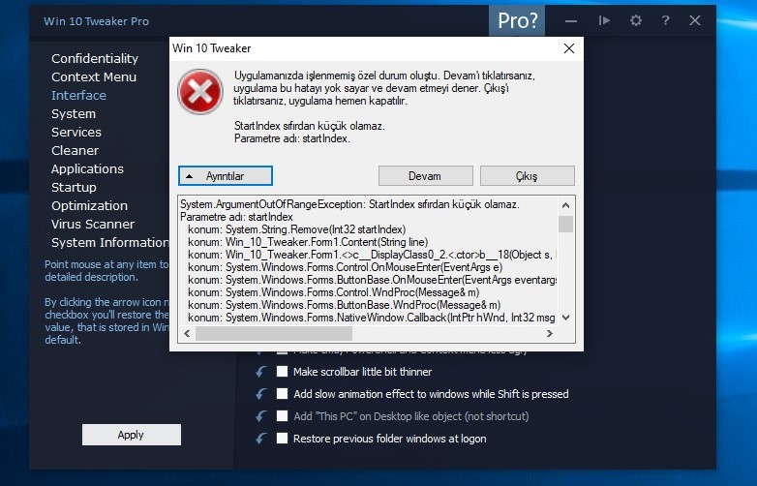757x486 pixels.
Task: Click right arrow of horizontal scrollbar
Action: [550, 333]
